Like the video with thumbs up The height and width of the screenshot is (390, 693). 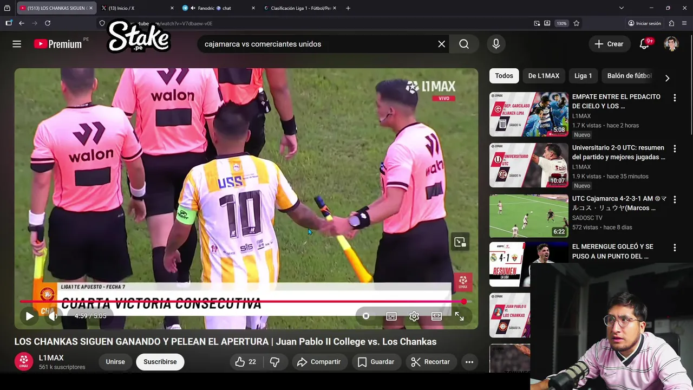point(246,362)
